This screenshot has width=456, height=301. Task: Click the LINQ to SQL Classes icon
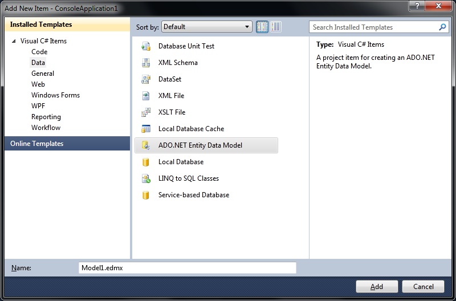tap(146, 178)
